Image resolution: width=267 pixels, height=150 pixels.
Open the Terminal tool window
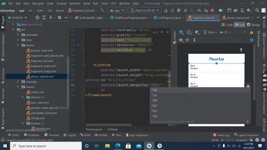click(52, 135)
